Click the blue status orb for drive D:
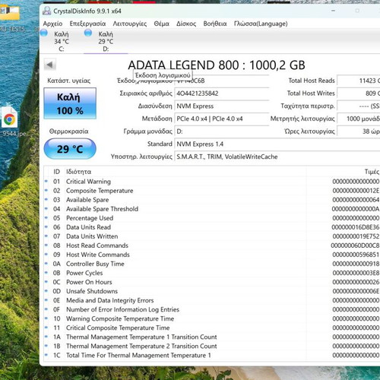This screenshot has height=380, width=380. click(x=88, y=33)
